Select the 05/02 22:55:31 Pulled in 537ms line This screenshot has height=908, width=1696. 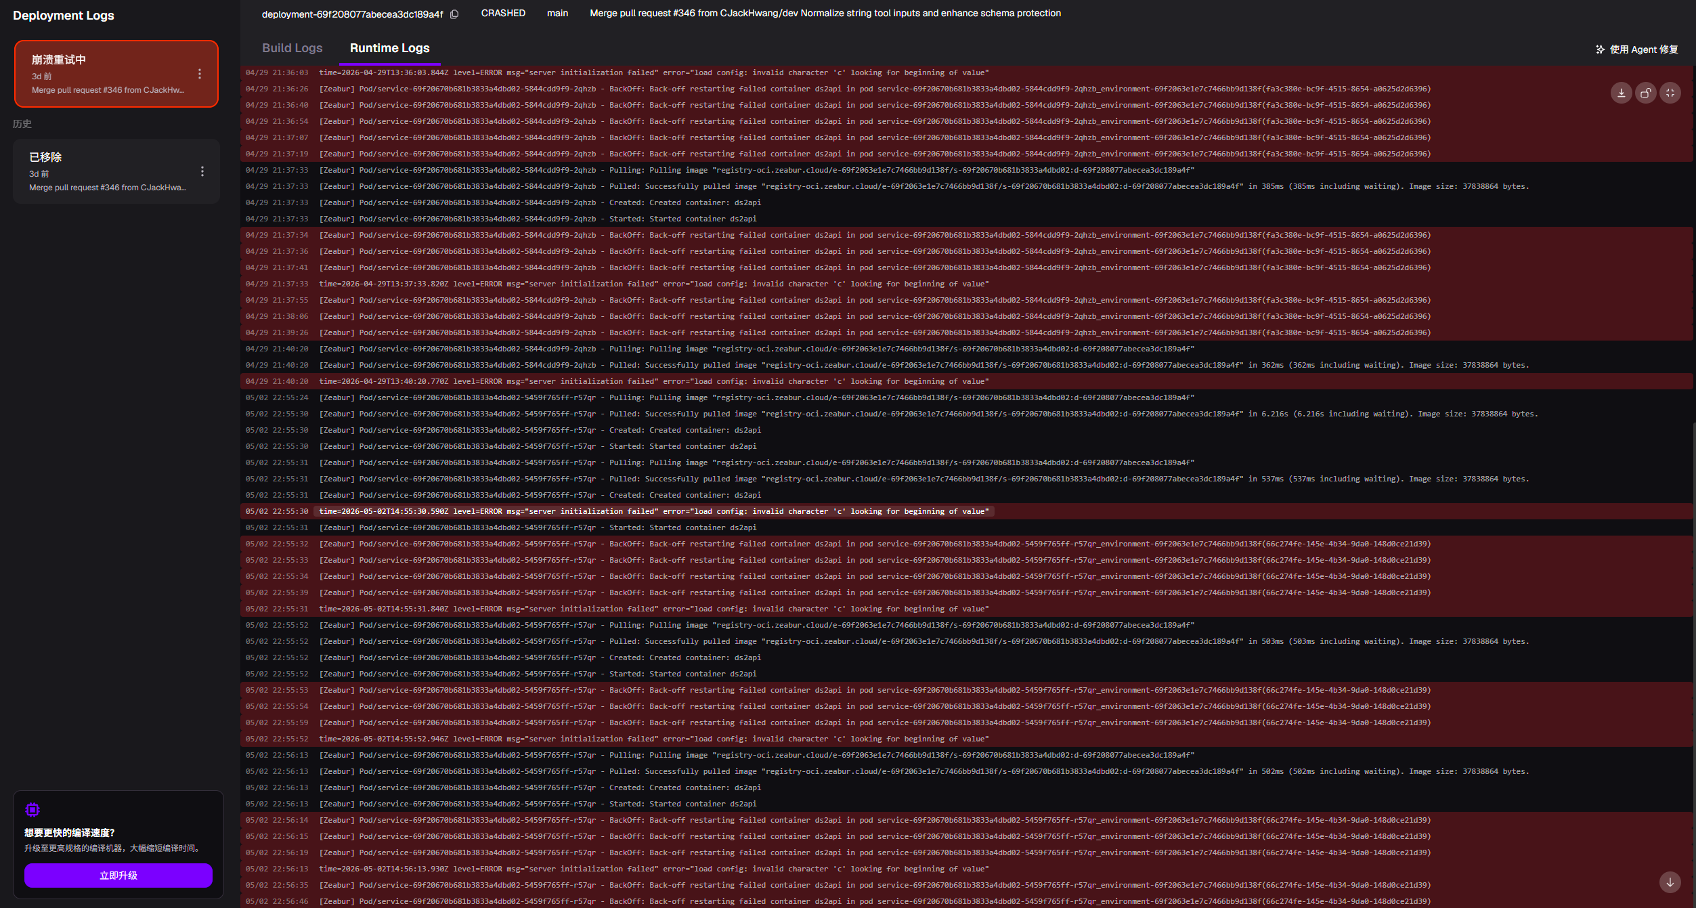(967, 479)
